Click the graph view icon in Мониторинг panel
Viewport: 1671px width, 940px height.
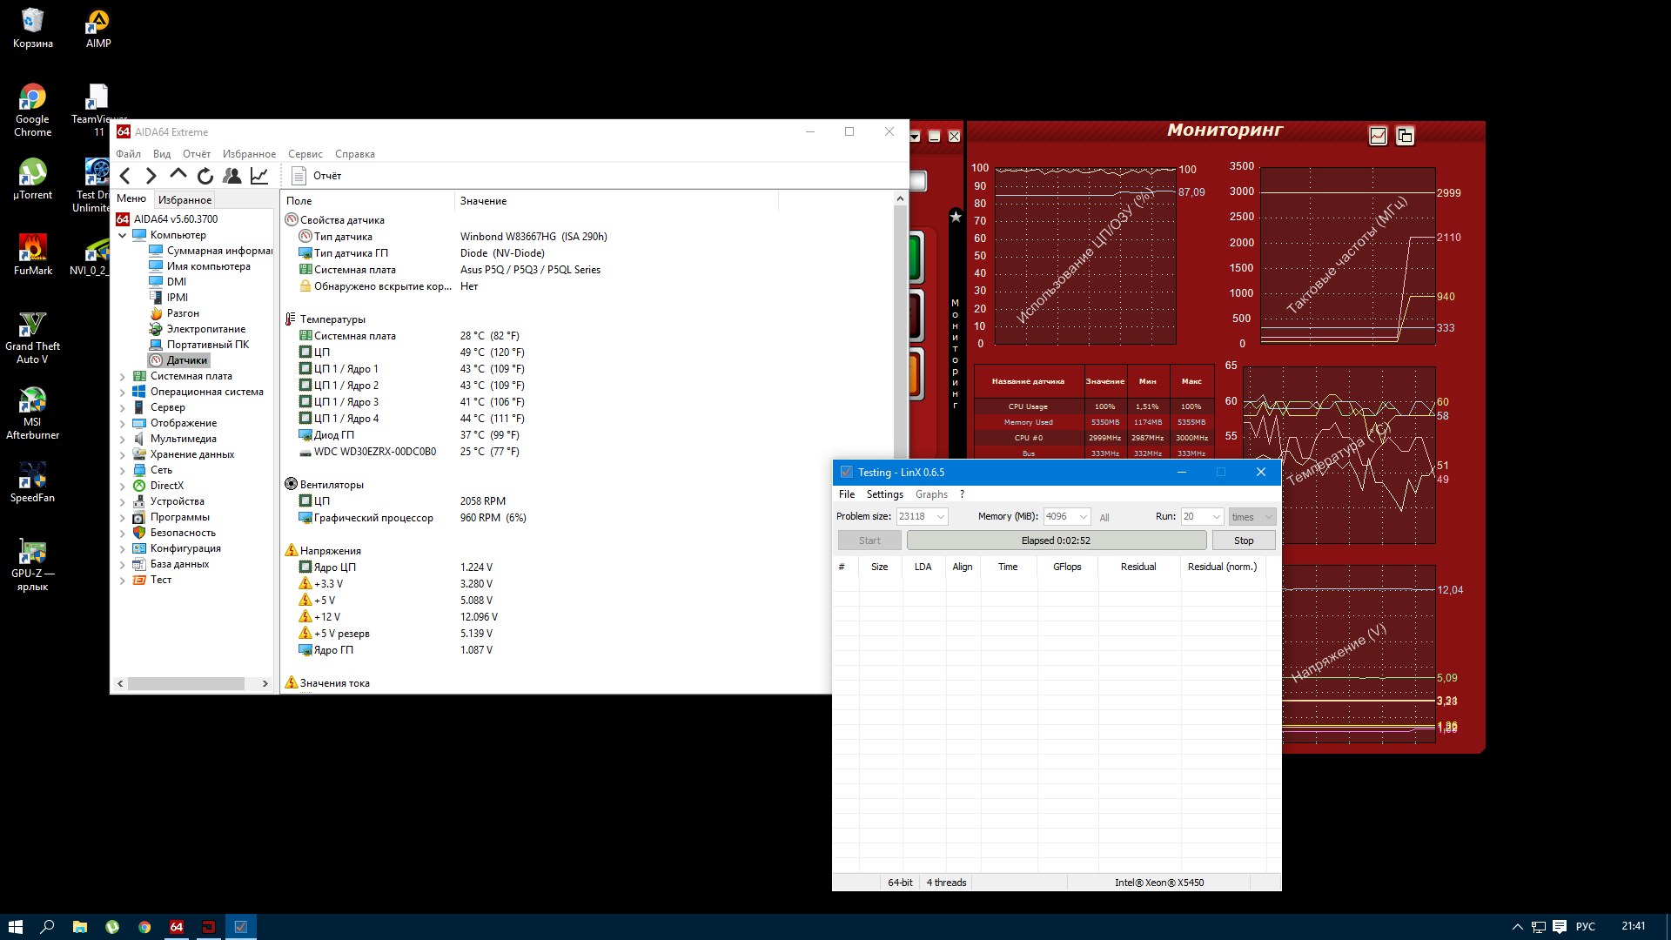tap(1378, 136)
